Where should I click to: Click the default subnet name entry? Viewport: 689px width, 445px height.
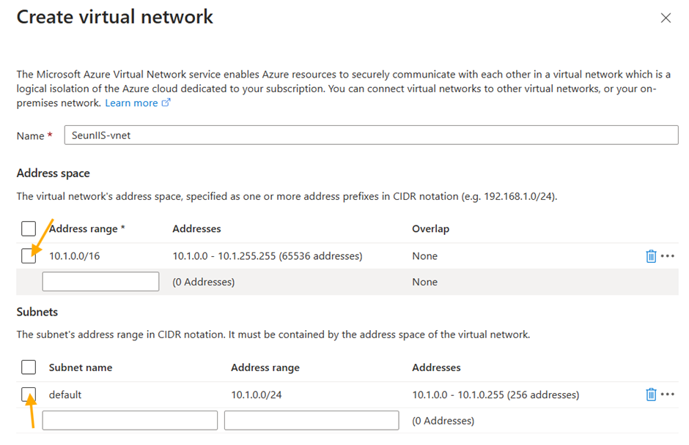[65, 394]
